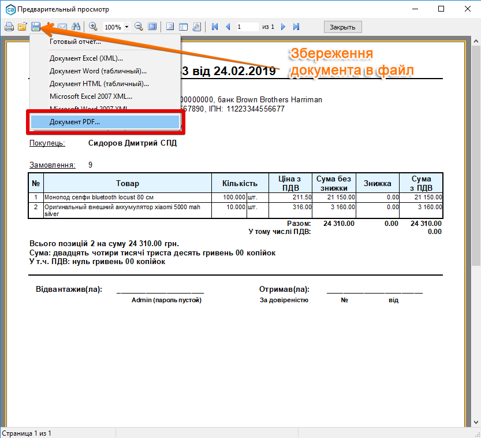Screen dimensions: 481x438
Task: Send the report by email envelope icon
Action: click(62, 27)
